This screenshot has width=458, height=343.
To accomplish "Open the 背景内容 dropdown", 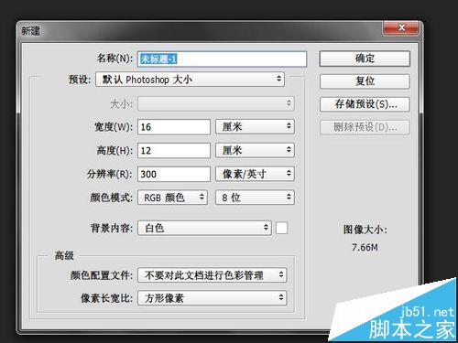I will point(204,228).
